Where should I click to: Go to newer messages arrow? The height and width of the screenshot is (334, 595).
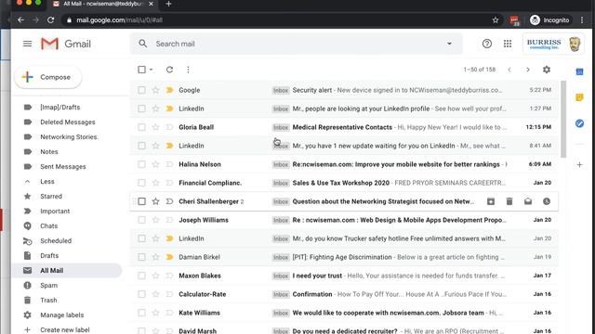[x=509, y=70]
